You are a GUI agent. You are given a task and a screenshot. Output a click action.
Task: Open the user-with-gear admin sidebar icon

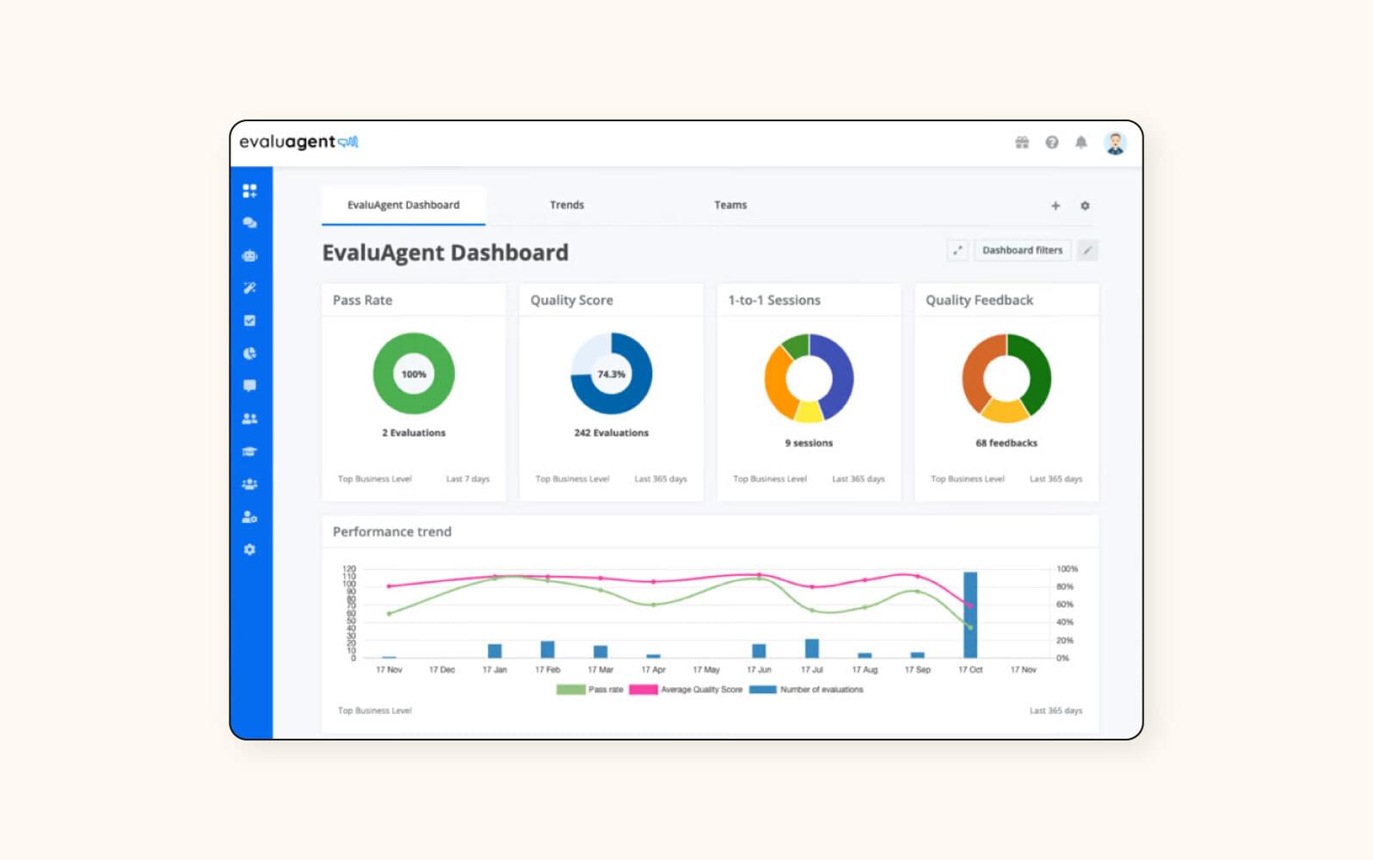(249, 517)
